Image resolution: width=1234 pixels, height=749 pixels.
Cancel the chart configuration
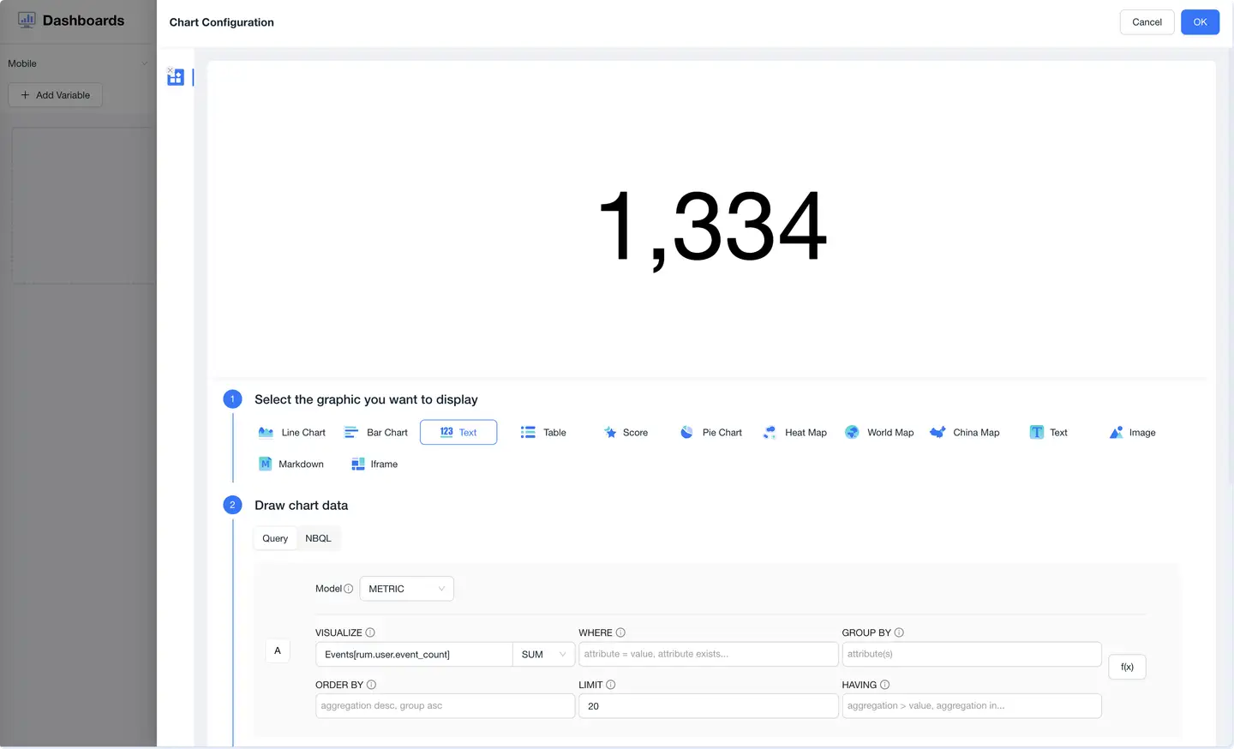1146,22
